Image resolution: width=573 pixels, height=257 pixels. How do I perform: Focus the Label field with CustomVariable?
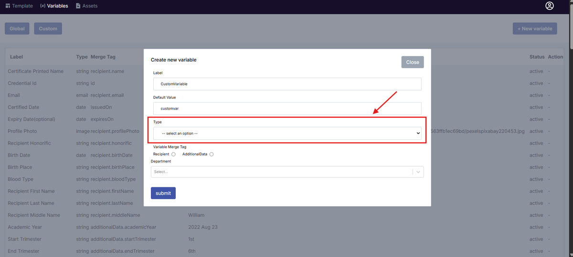click(x=287, y=84)
